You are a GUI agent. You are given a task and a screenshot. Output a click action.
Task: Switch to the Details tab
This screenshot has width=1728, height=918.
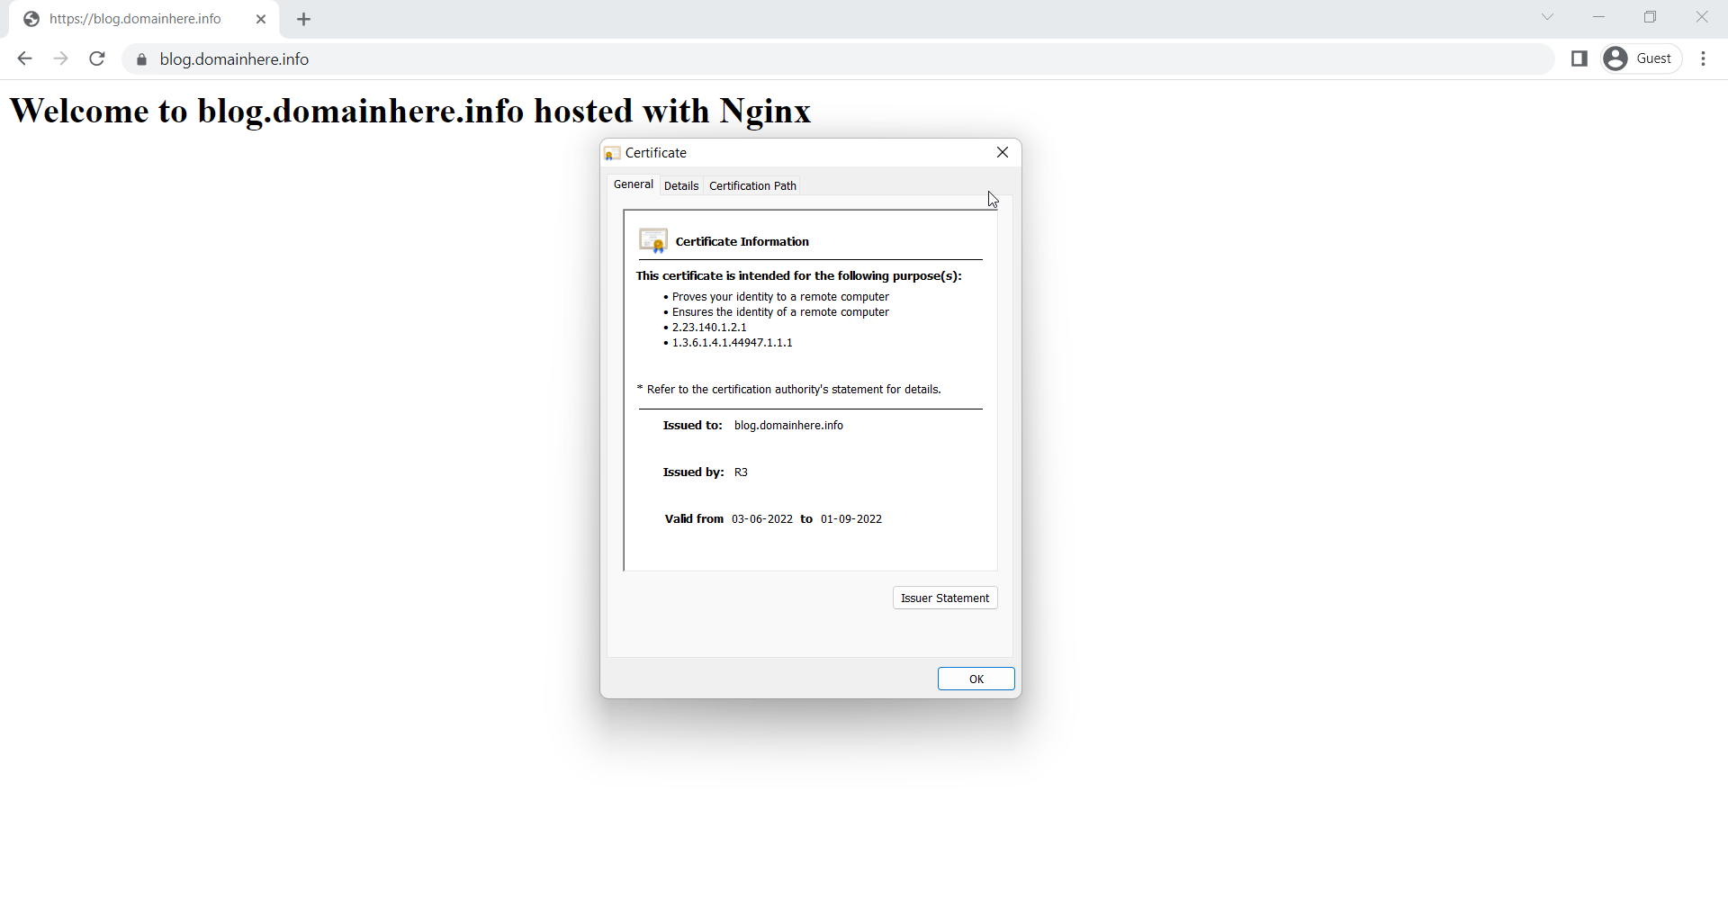tap(681, 186)
